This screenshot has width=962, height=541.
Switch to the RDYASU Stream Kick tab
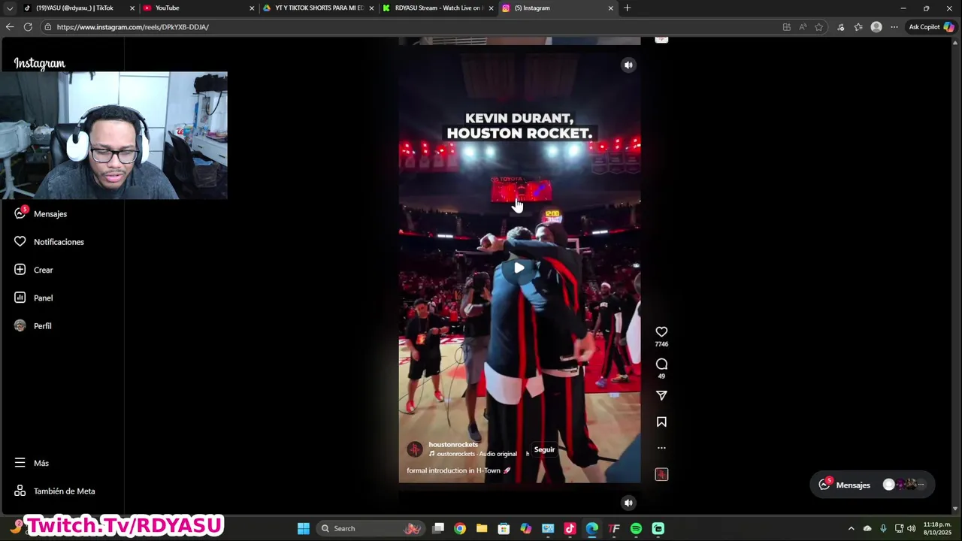(439, 8)
